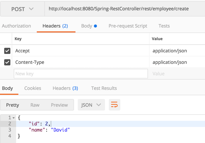Click the closing brace on line 4
The width and height of the screenshot is (205, 143).
[19, 136]
